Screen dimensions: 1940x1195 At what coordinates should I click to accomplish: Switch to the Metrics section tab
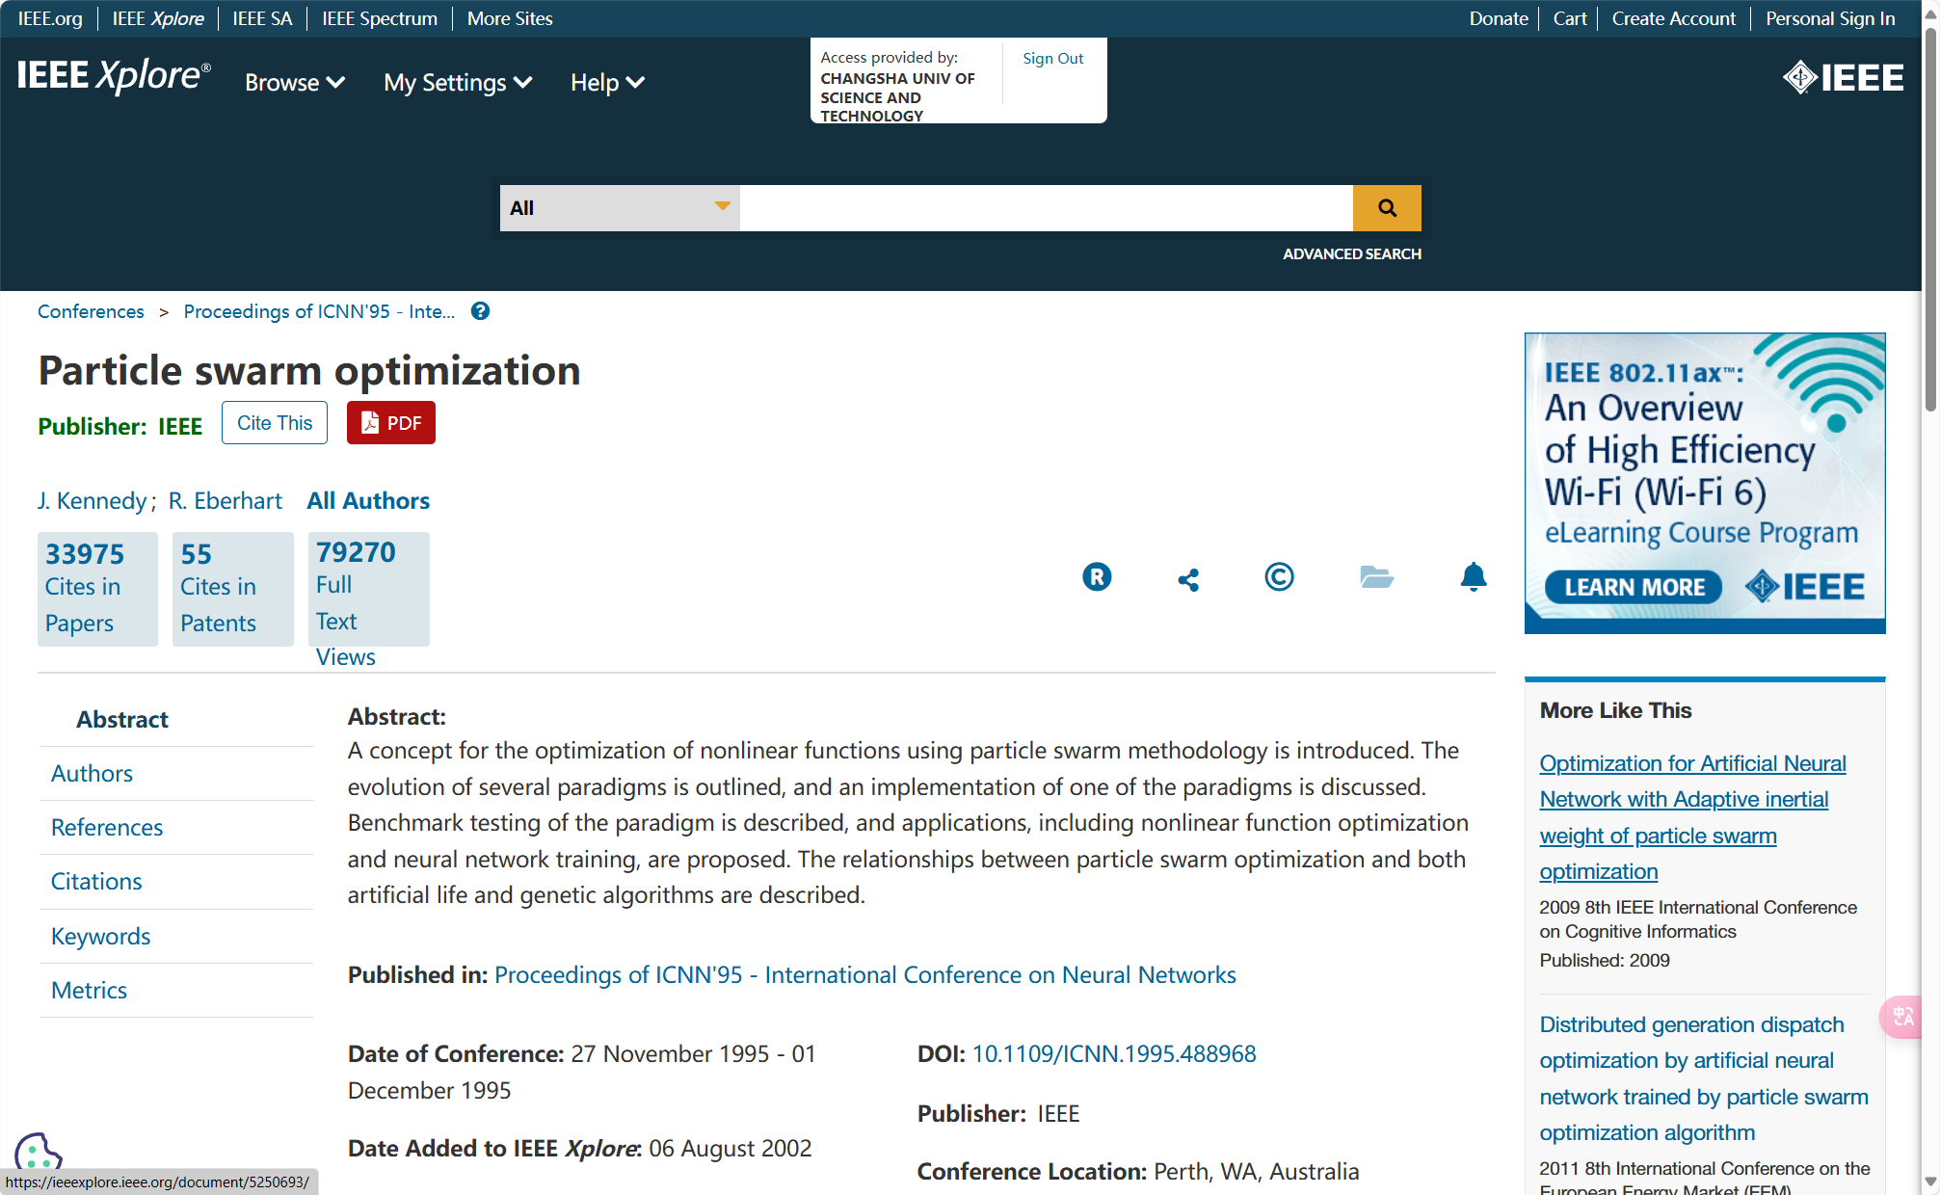click(x=89, y=991)
